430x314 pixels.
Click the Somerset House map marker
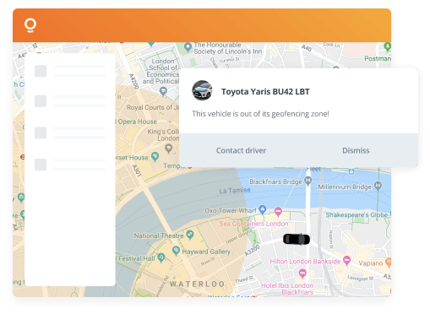click(x=155, y=157)
